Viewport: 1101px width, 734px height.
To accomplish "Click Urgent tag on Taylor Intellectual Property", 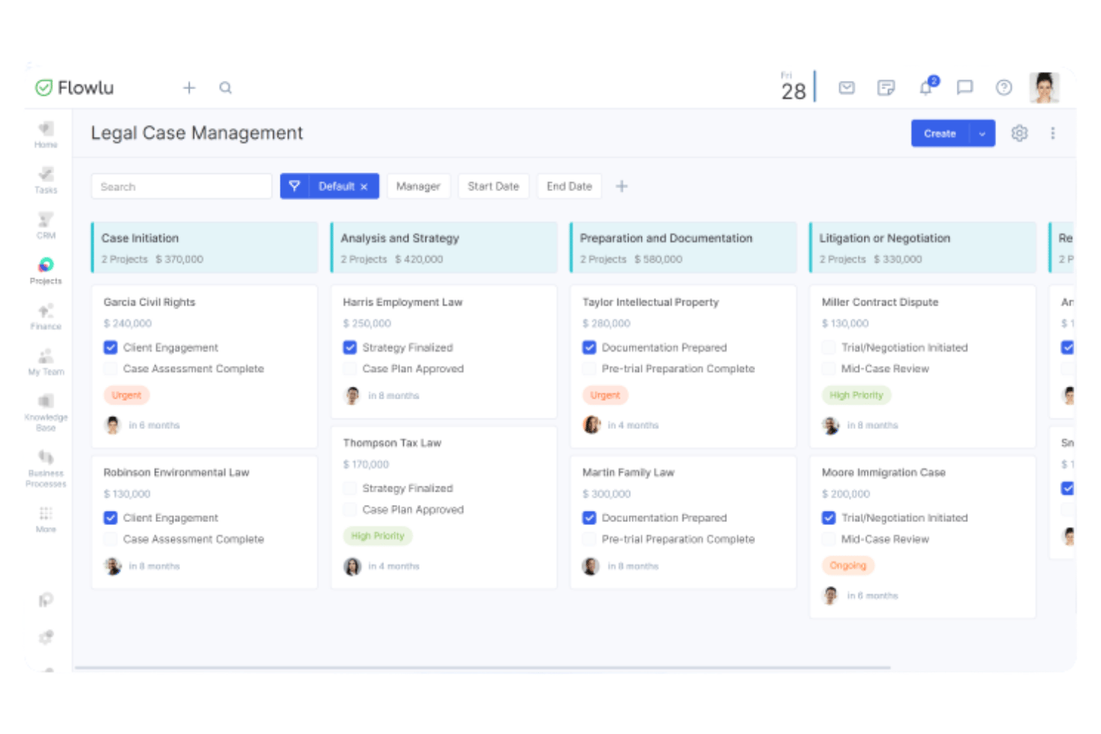I will coord(606,396).
